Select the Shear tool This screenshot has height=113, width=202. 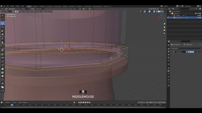(x=3, y=87)
